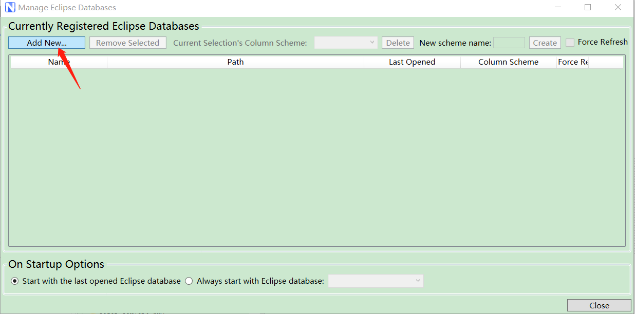Sort by the Last Opened column header

click(412, 62)
